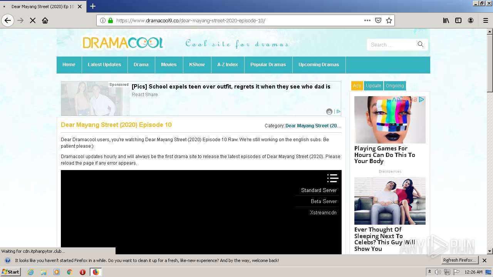Stop loading the page
Viewport: 493px width, 277px height.
tap(33, 20)
